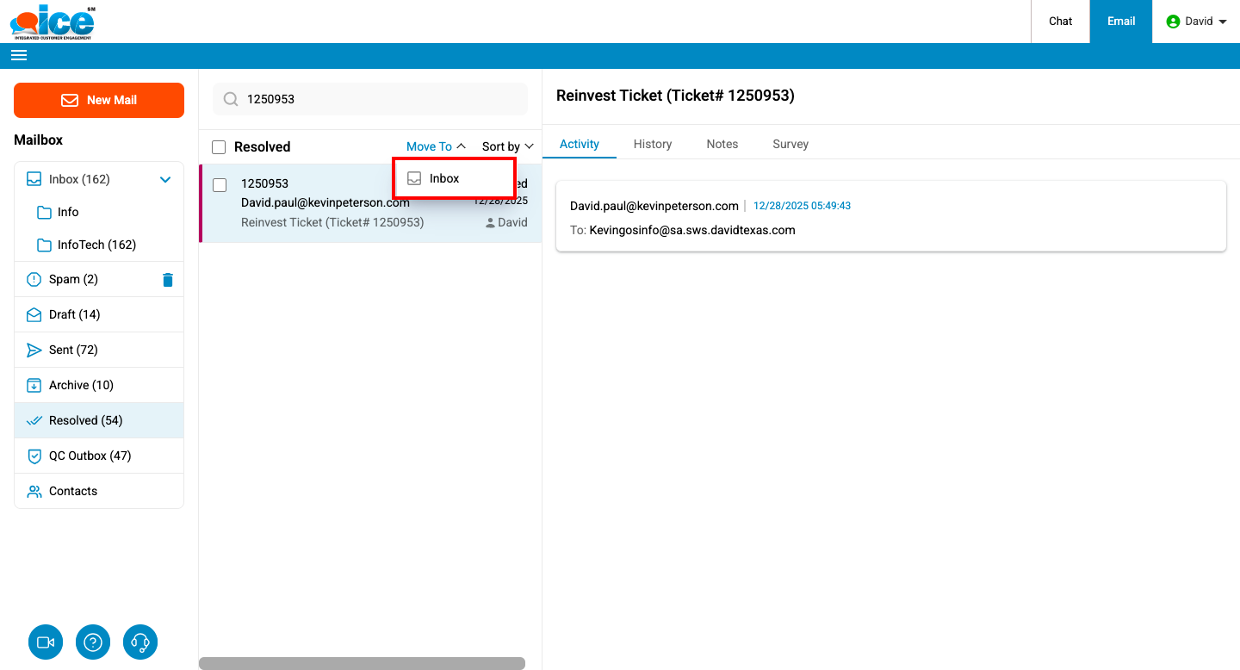This screenshot has width=1240, height=670.
Task: Start a video call with camera icon
Action: [46, 642]
